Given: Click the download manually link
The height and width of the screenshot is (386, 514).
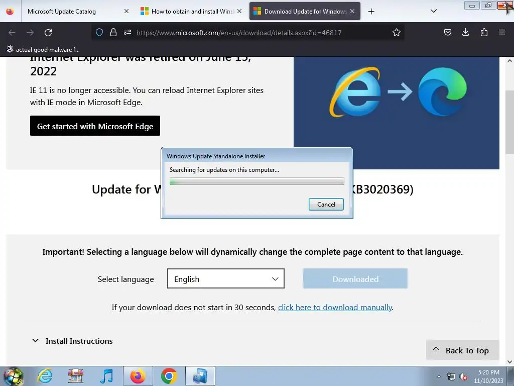Looking at the screenshot, I should (335, 307).
